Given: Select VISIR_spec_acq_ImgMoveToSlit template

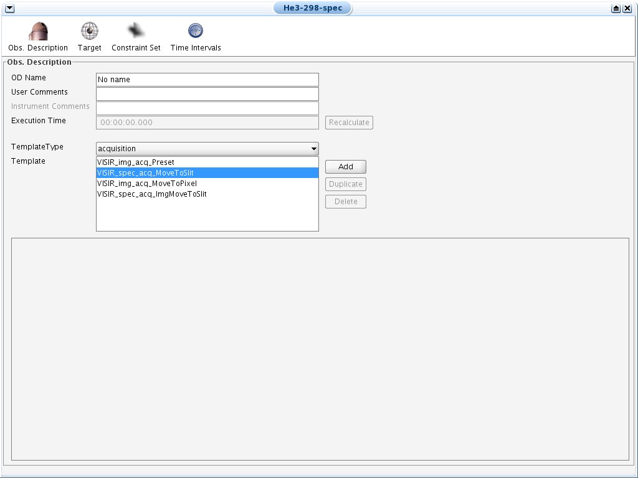Looking at the screenshot, I should click(x=207, y=194).
